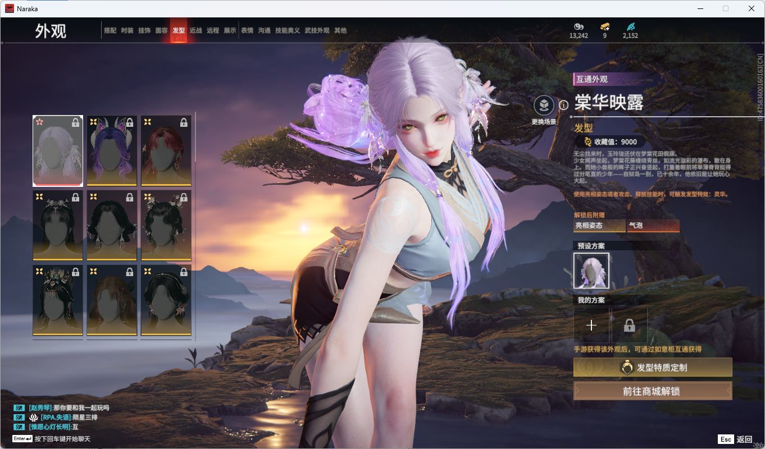Click the lock icon on the selected lavender hairstyle
765x449 pixels.
pyautogui.click(x=76, y=122)
